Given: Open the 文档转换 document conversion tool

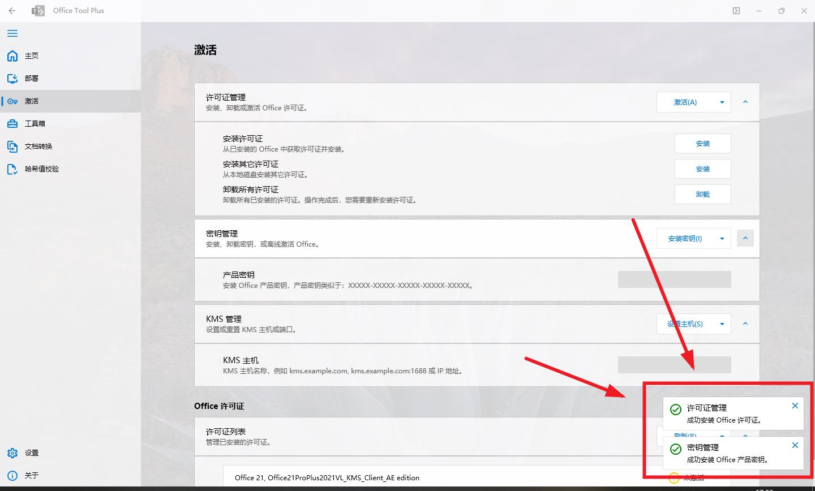Looking at the screenshot, I should 40,146.
